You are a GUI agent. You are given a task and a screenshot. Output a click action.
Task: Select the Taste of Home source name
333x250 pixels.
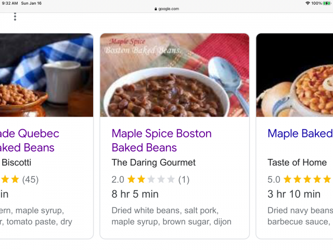tap(297, 162)
